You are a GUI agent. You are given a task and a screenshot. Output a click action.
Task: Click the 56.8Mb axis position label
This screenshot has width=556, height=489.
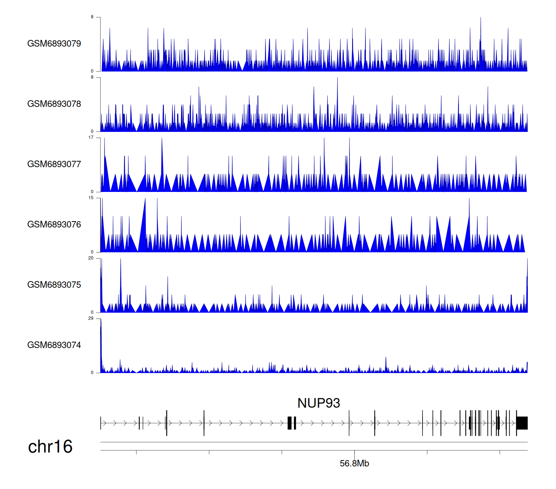point(354,463)
